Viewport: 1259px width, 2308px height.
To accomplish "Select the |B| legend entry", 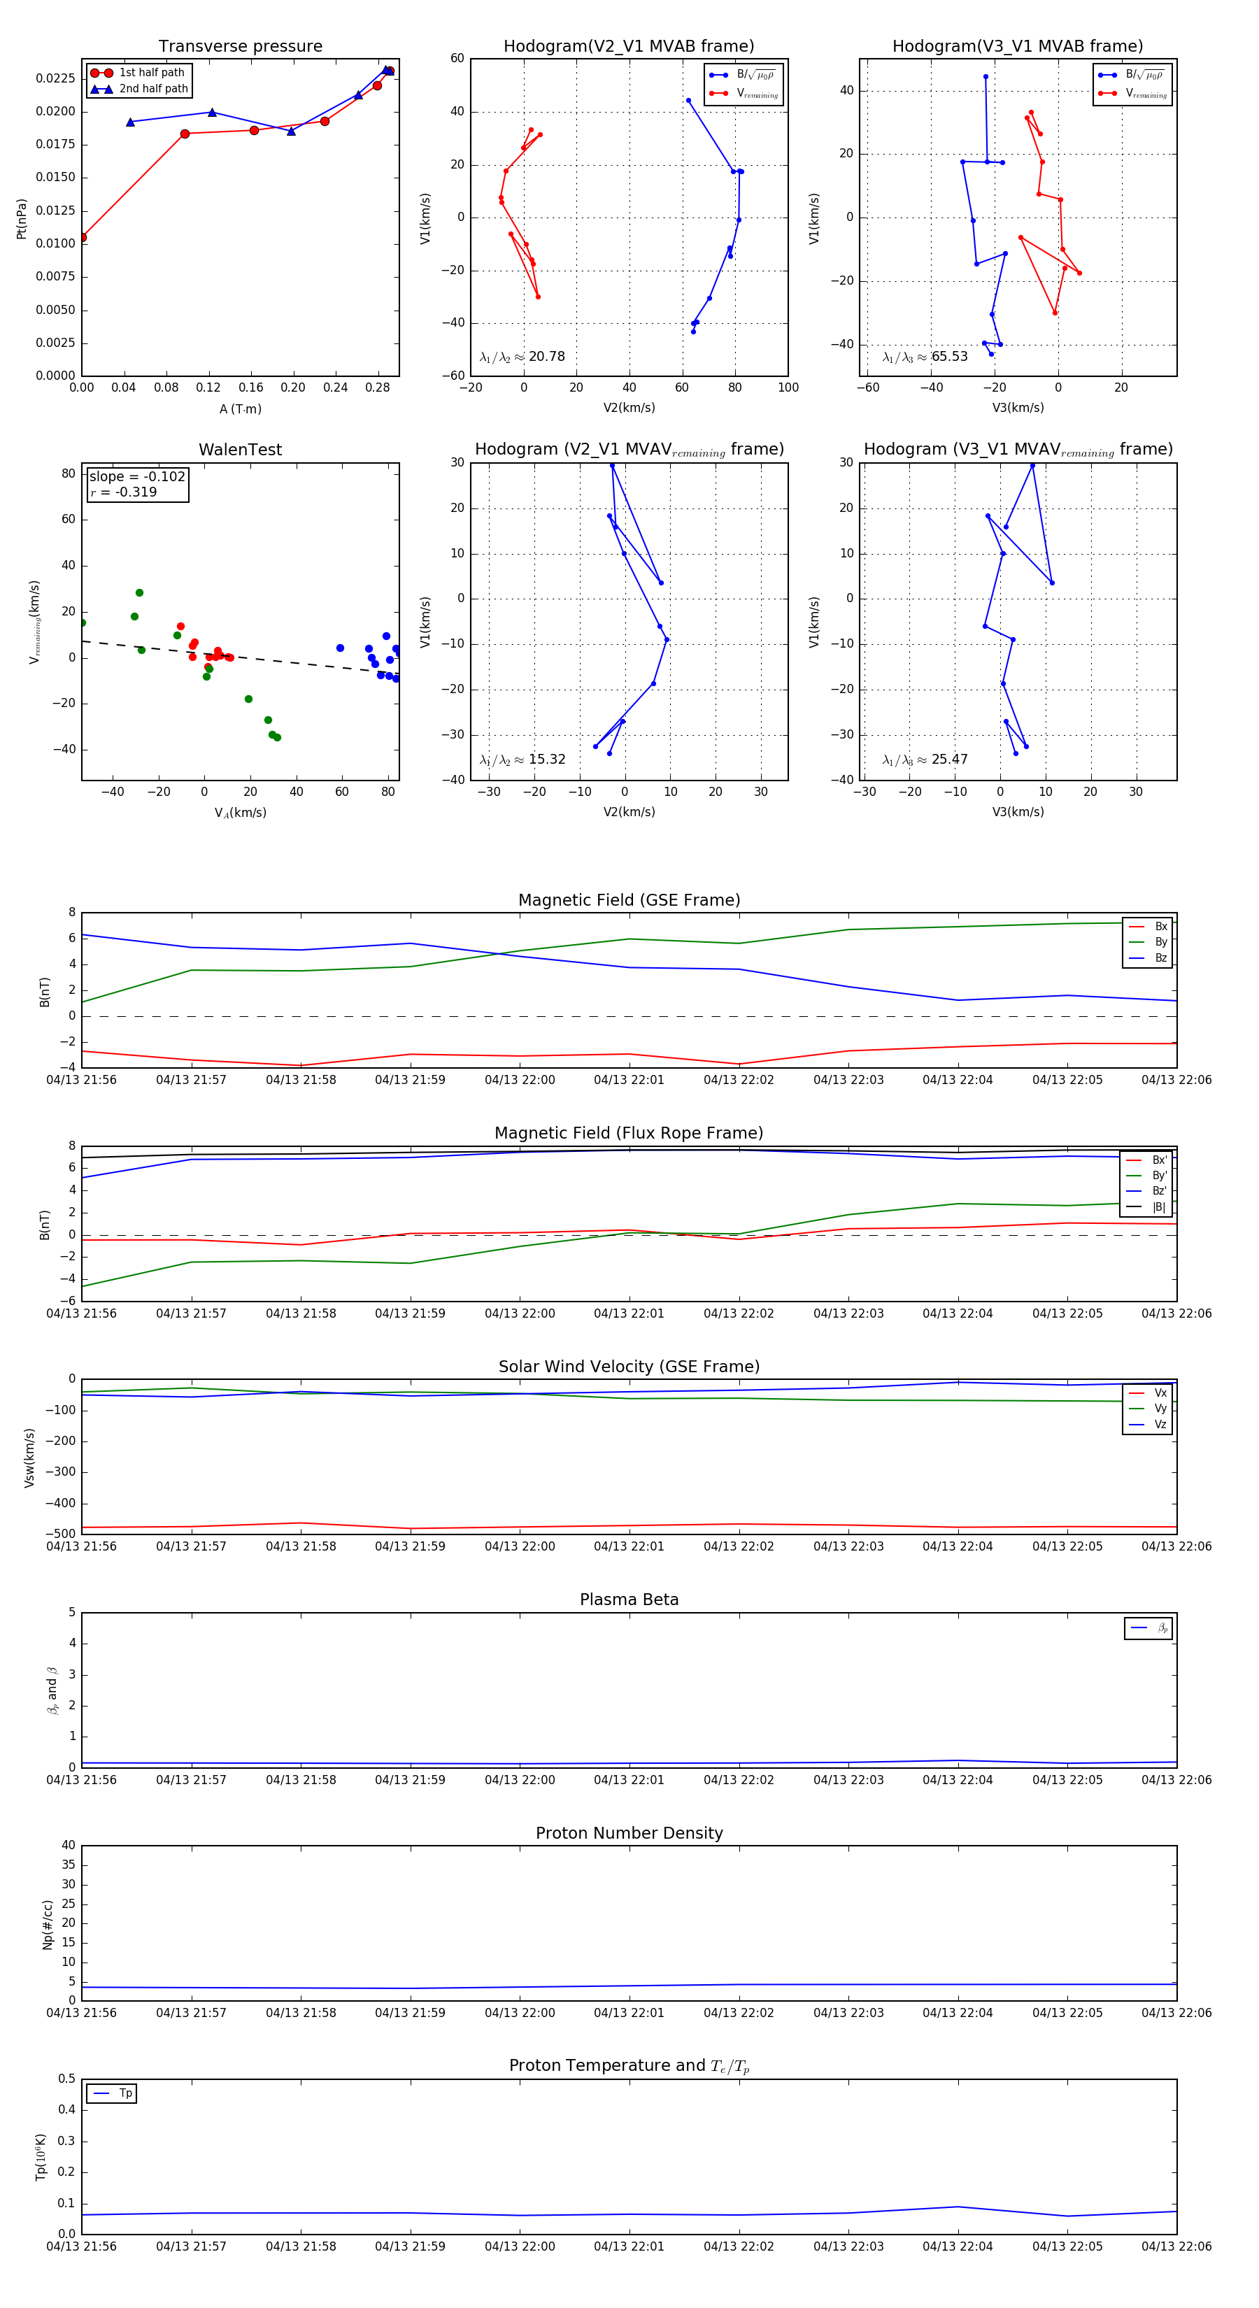I will (x=1147, y=1208).
